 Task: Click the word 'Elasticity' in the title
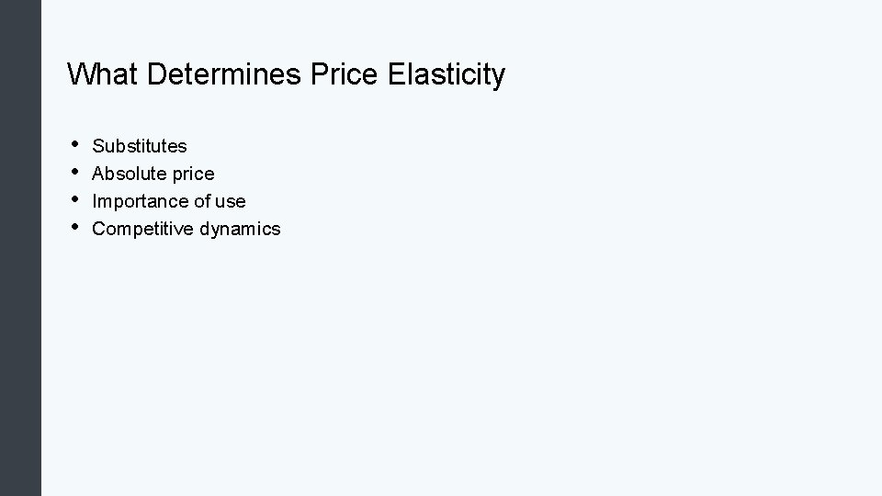click(447, 74)
